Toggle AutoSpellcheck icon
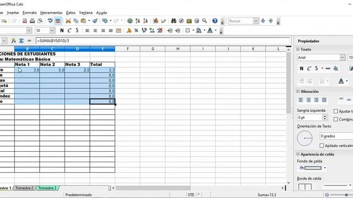353x198 pixels. pos(58,21)
